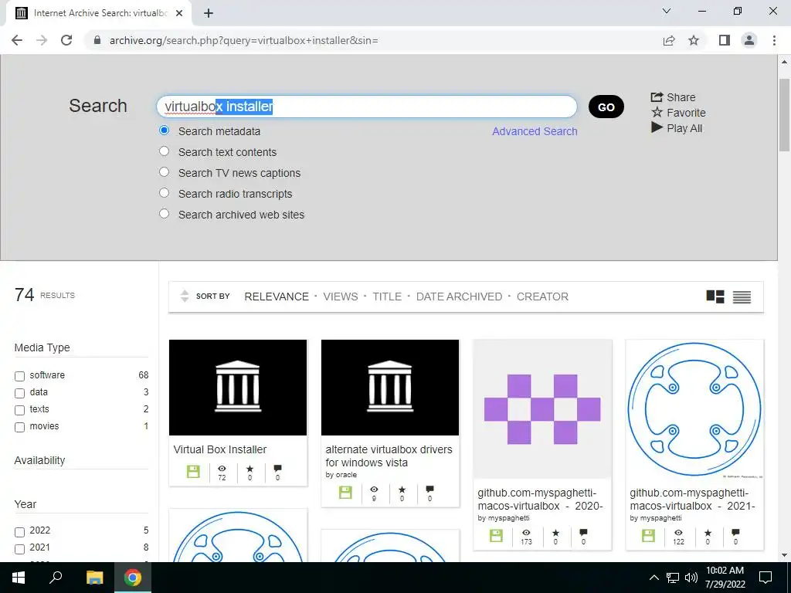Viewport: 791px width, 593px height.
Task: Click the site lock icon
Action: [x=97, y=40]
